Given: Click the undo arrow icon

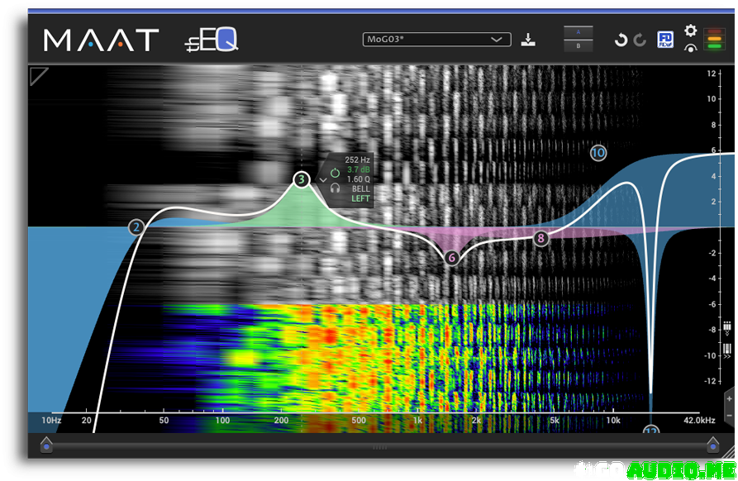Looking at the screenshot, I should (x=621, y=40).
